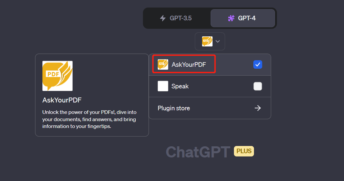Enable the Speak plugin checkbox
The height and width of the screenshot is (181, 344).
pyautogui.click(x=258, y=86)
